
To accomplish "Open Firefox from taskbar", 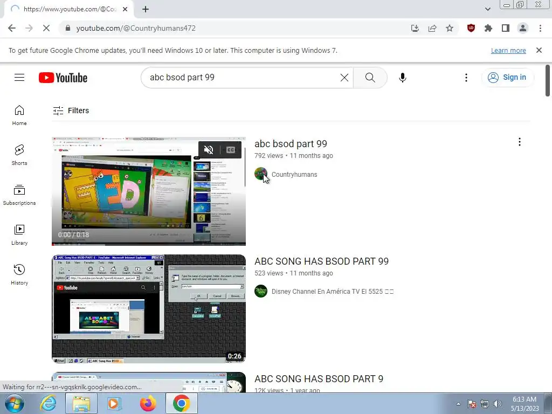I will coord(148,403).
